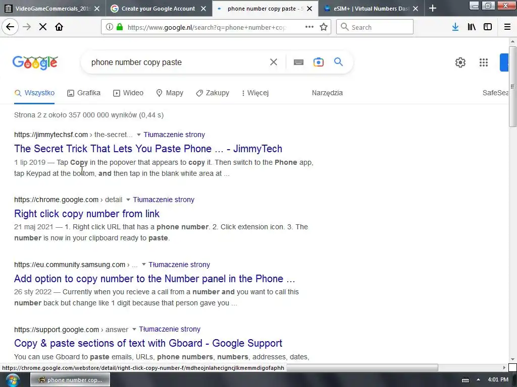
Task: Bookmark this page with the star
Action: click(324, 27)
